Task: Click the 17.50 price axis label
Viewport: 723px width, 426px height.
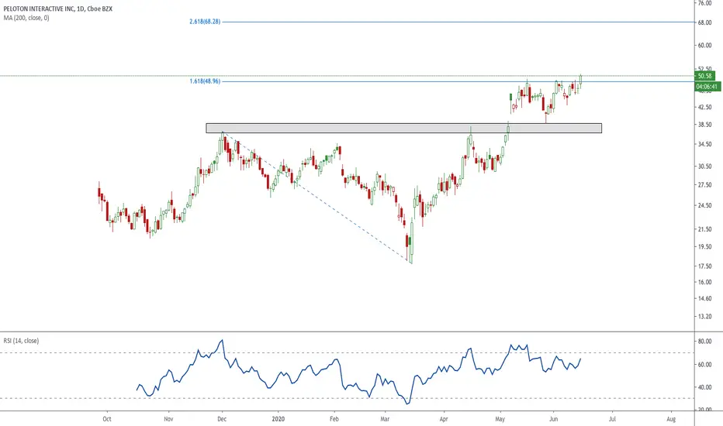Action: coord(704,266)
